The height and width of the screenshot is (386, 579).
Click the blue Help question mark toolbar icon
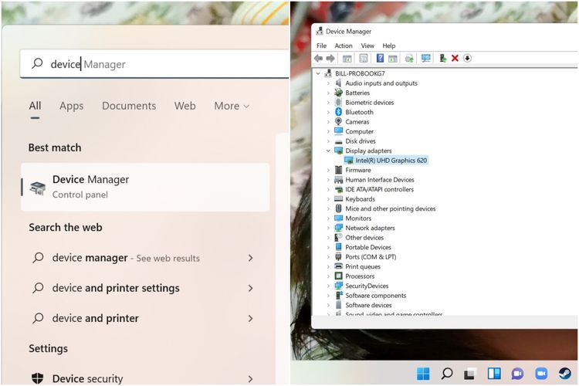tap(380, 58)
